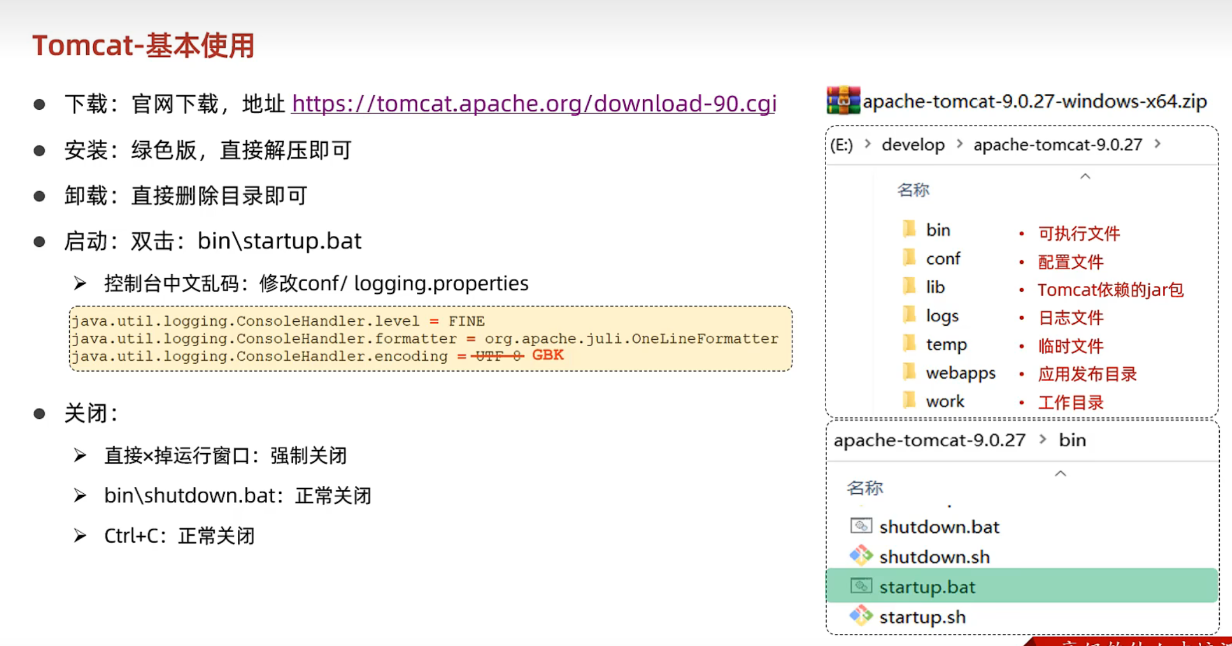
Task: Click the temp folder name
Action: (946, 344)
